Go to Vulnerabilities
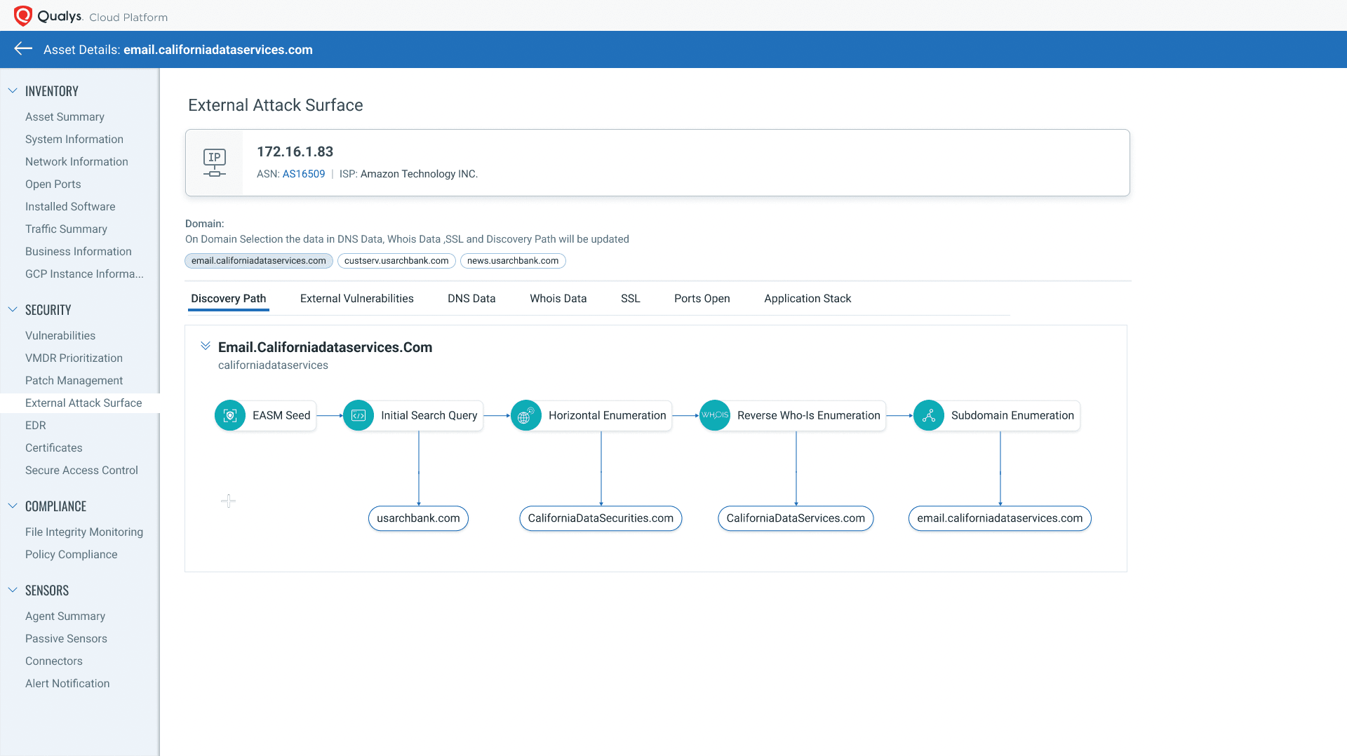Screen dimensions: 1347x756 click(60, 336)
